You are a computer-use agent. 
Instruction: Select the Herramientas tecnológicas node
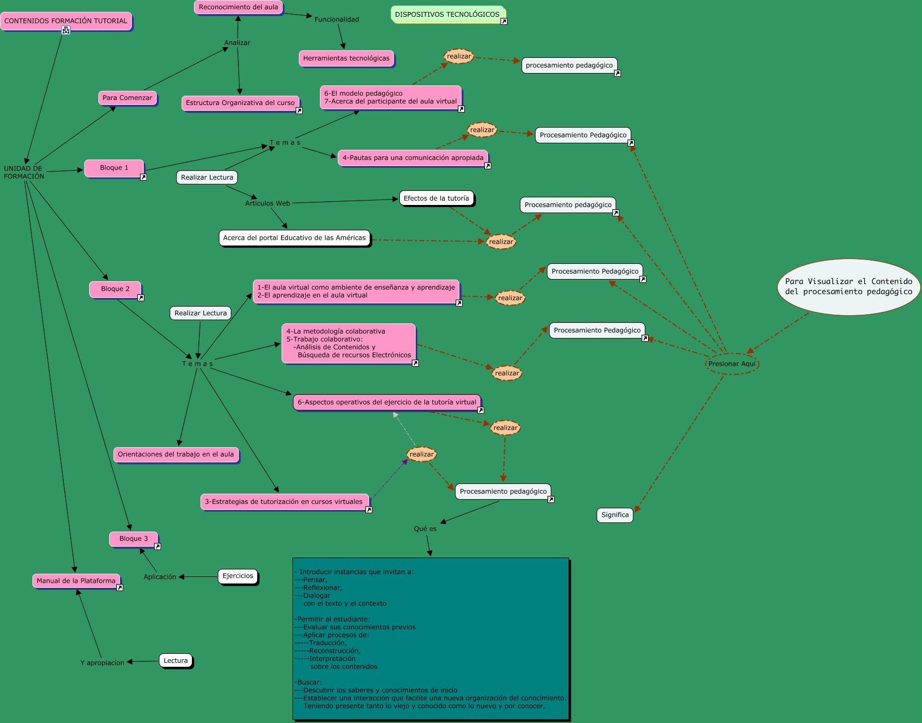point(346,58)
